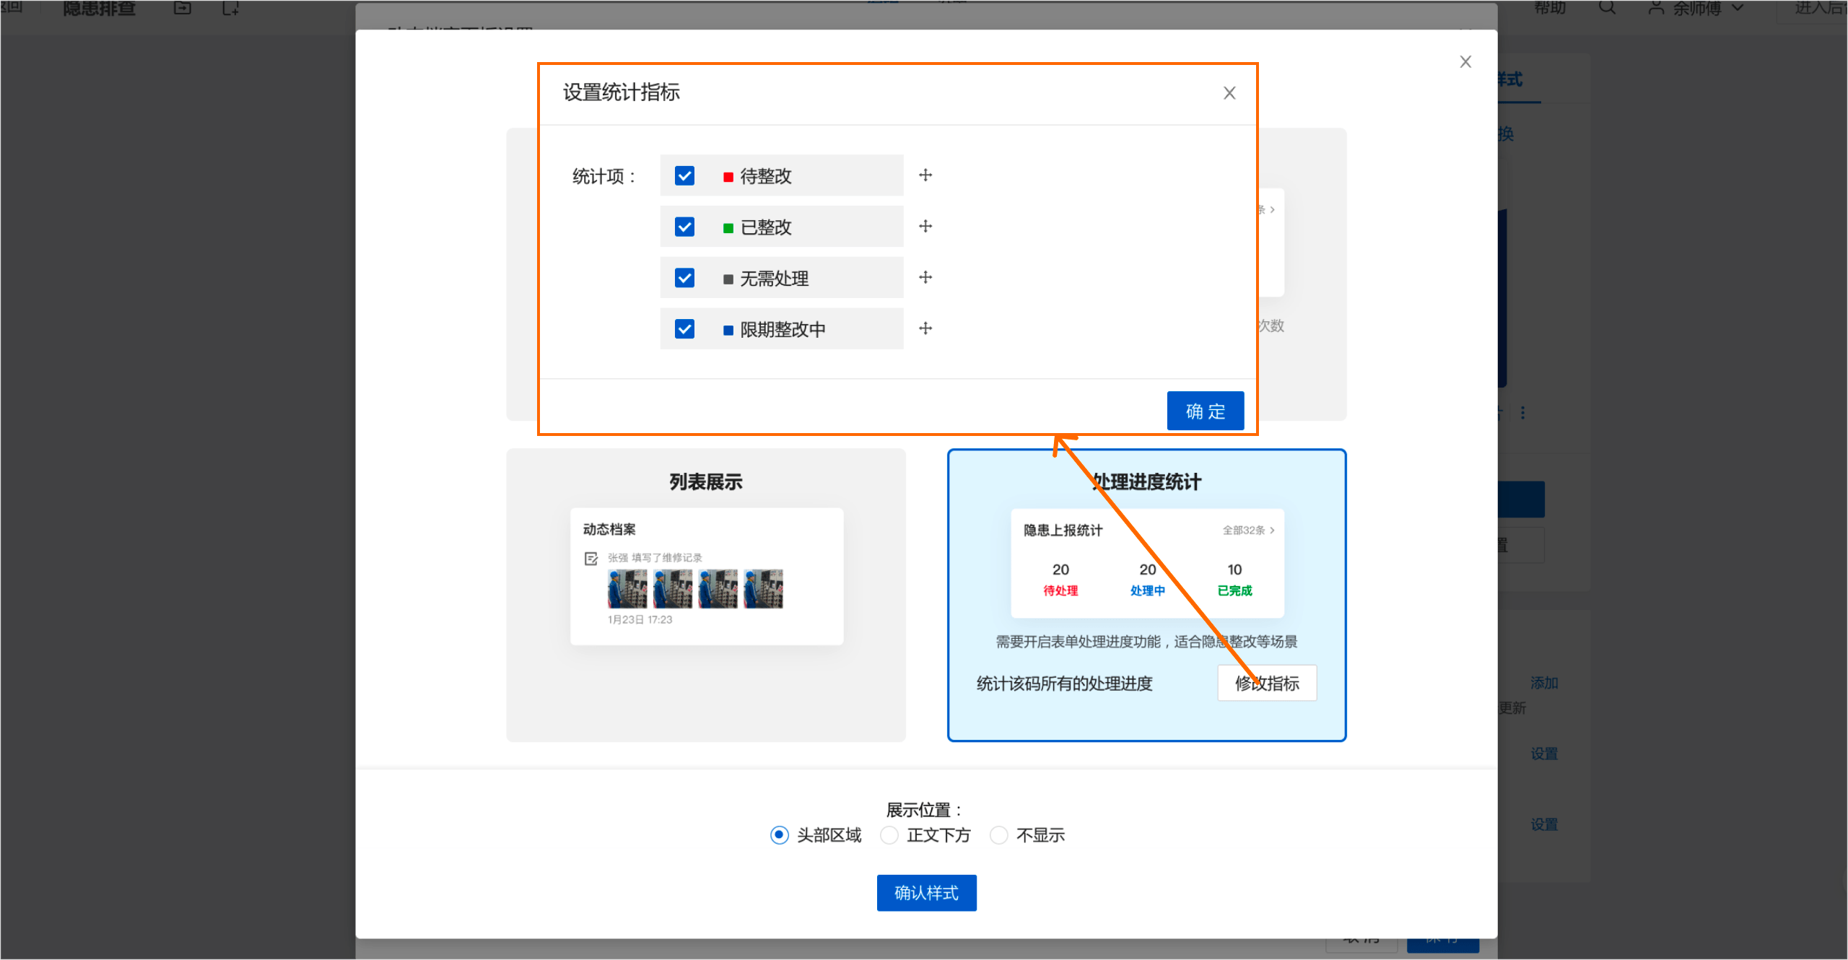Click the 修改指标 button
Image resolution: width=1848 pixels, height=960 pixels.
[x=1267, y=683]
